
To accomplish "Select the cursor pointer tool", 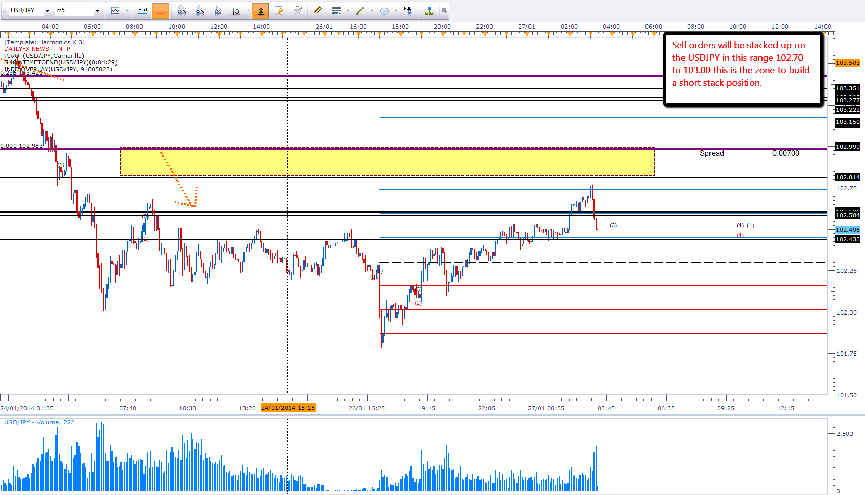I will [x=218, y=10].
